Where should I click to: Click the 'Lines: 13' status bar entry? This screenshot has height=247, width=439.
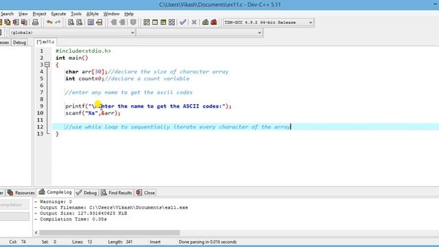coord(82,242)
